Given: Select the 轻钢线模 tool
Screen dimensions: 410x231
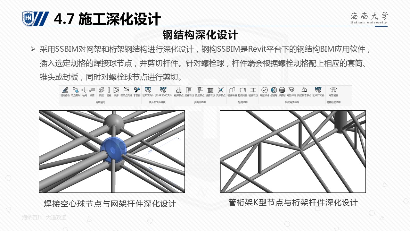Looking at the screenshot, I should [x=232, y=92].
